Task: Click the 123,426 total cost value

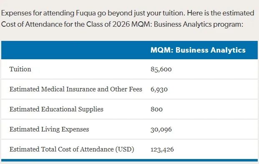Action: [x=162, y=150]
